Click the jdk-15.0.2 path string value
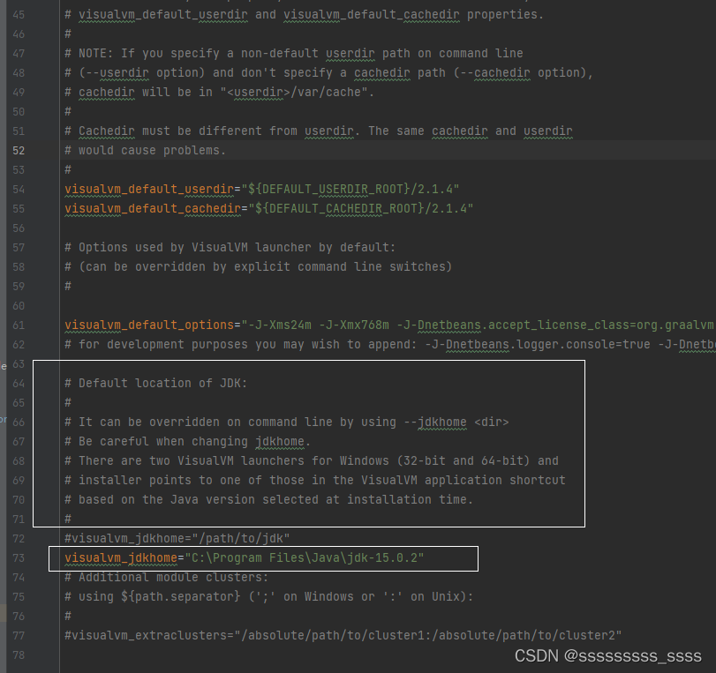The image size is (716, 673). tap(304, 558)
